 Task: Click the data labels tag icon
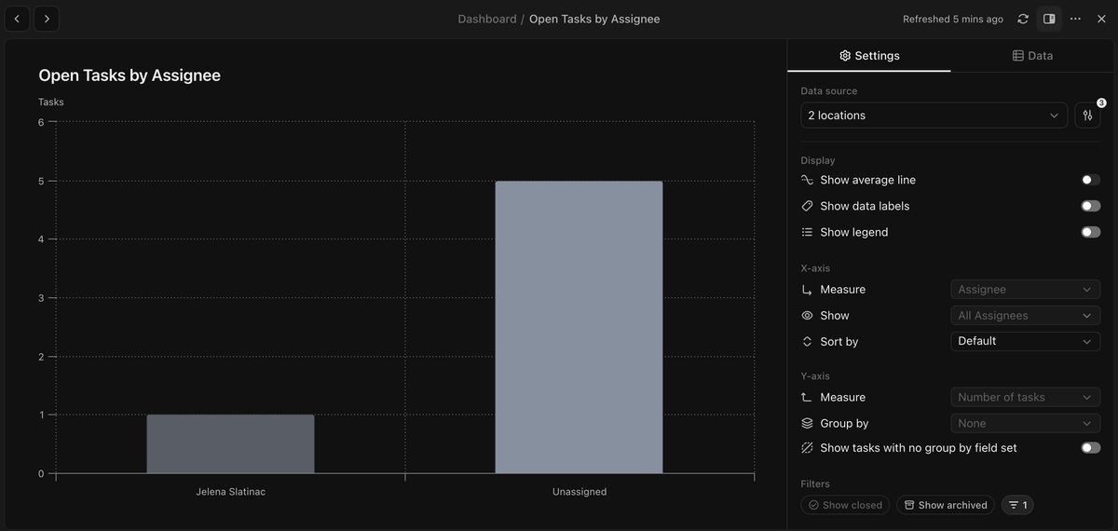click(x=807, y=206)
